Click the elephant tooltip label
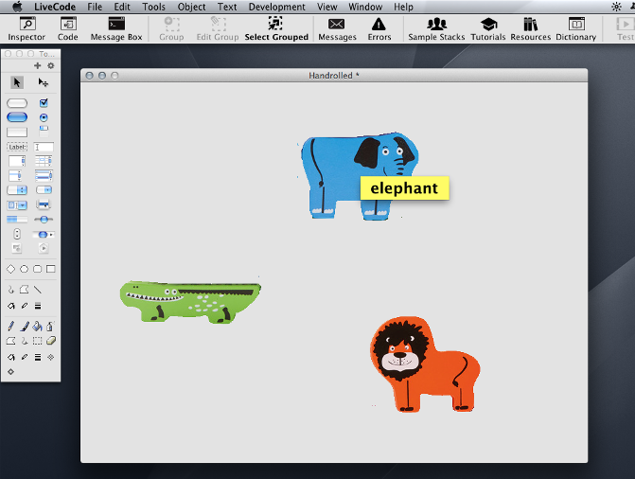The width and height of the screenshot is (635, 479). [404, 187]
